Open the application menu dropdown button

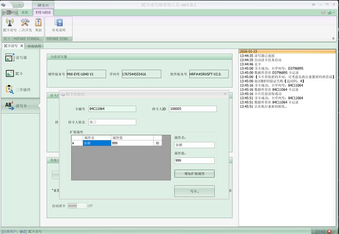9,13
